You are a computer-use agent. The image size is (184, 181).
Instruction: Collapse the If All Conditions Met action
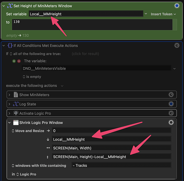[4, 46]
